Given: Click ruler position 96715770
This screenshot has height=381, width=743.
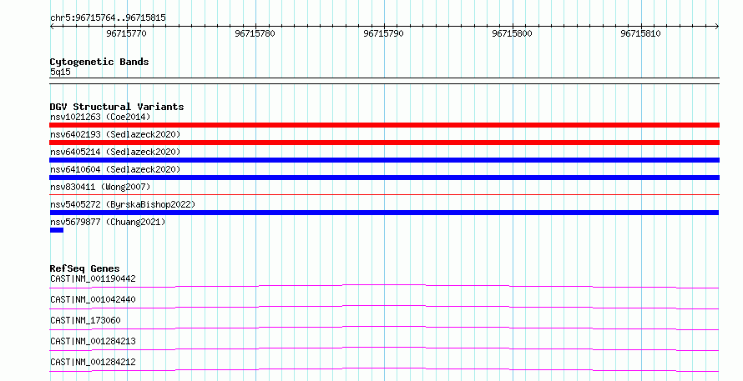Looking at the screenshot, I should pyautogui.click(x=127, y=33).
